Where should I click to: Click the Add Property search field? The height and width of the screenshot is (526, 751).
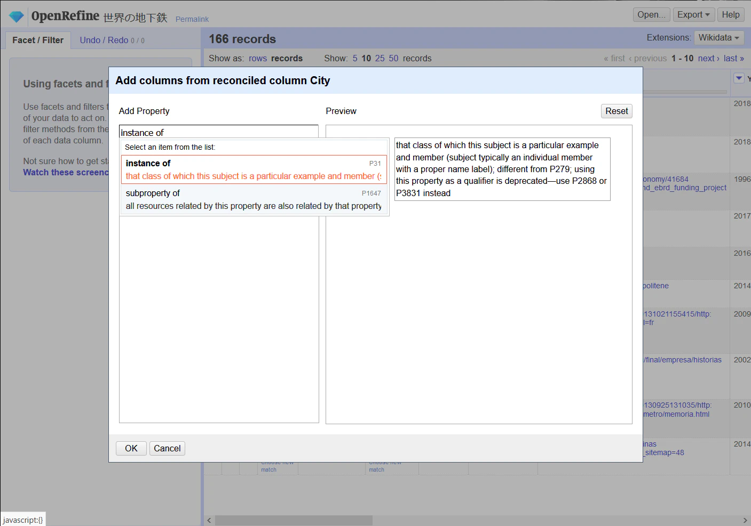pos(219,132)
